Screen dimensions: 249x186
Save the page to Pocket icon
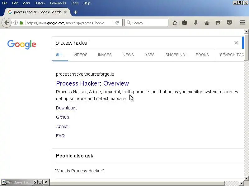[x=229, y=23]
